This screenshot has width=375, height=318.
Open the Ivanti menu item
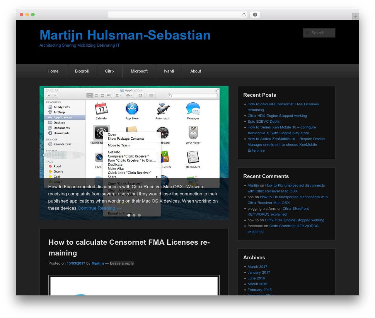pyautogui.click(x=169, y=71)
